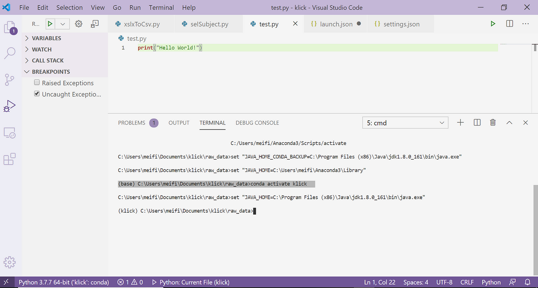The image size is (538, 288).
Task: Split the terminal pane icon
Action: (477, 122)
